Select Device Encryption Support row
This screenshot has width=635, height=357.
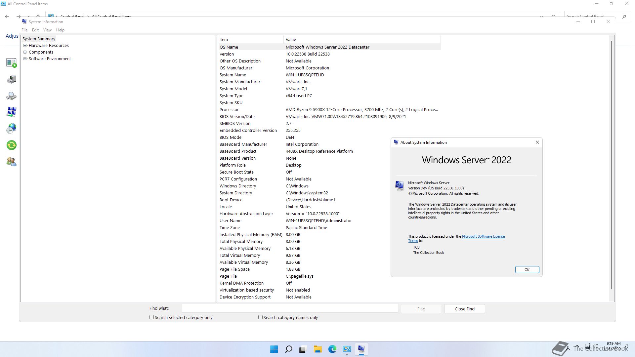[329, 297]
